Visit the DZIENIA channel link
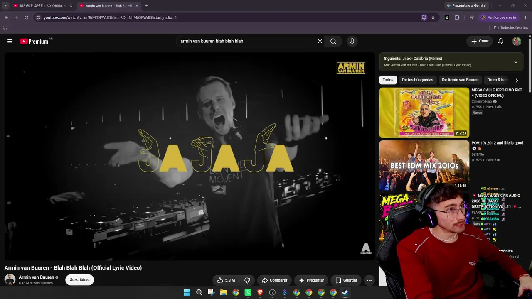This screenshot has height=299, width=532. (x=478, y=154)
